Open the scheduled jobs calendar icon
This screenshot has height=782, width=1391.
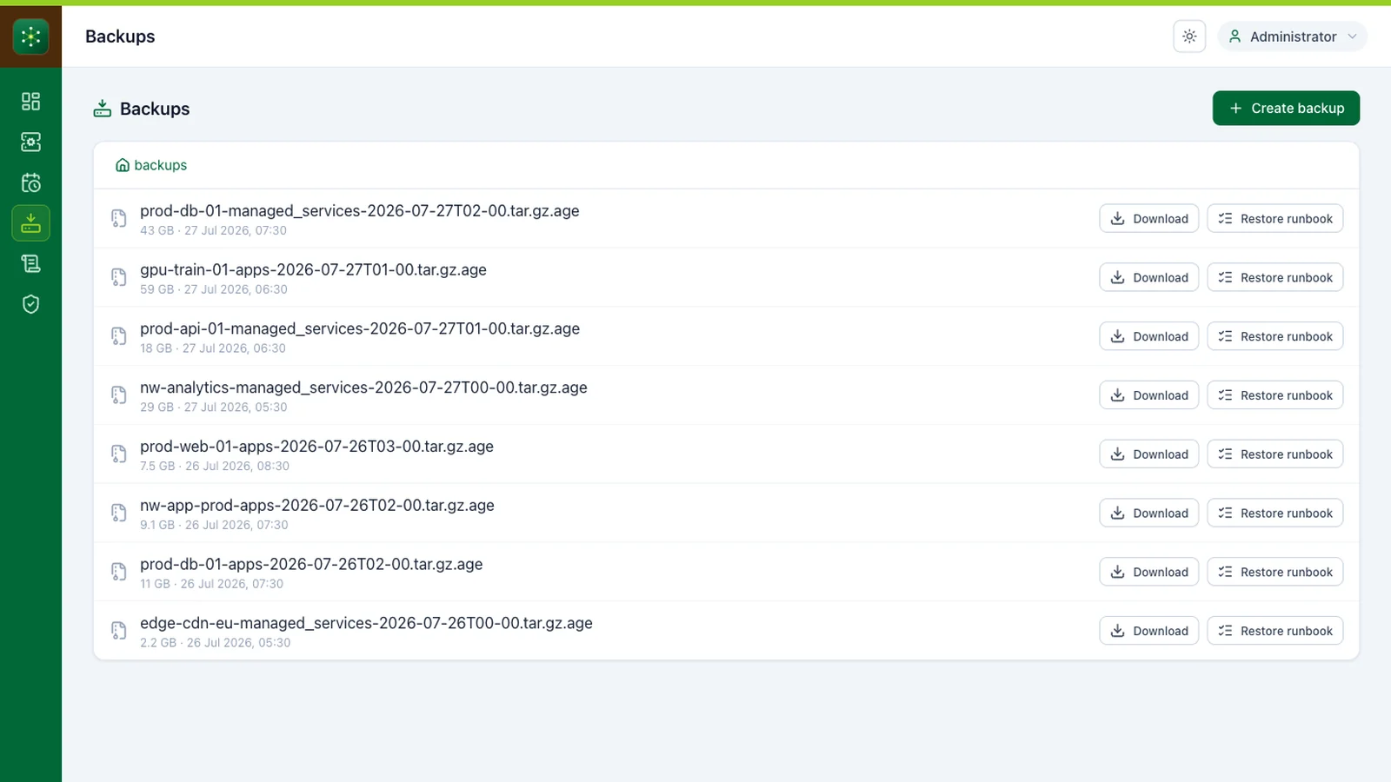coord(30,183)
